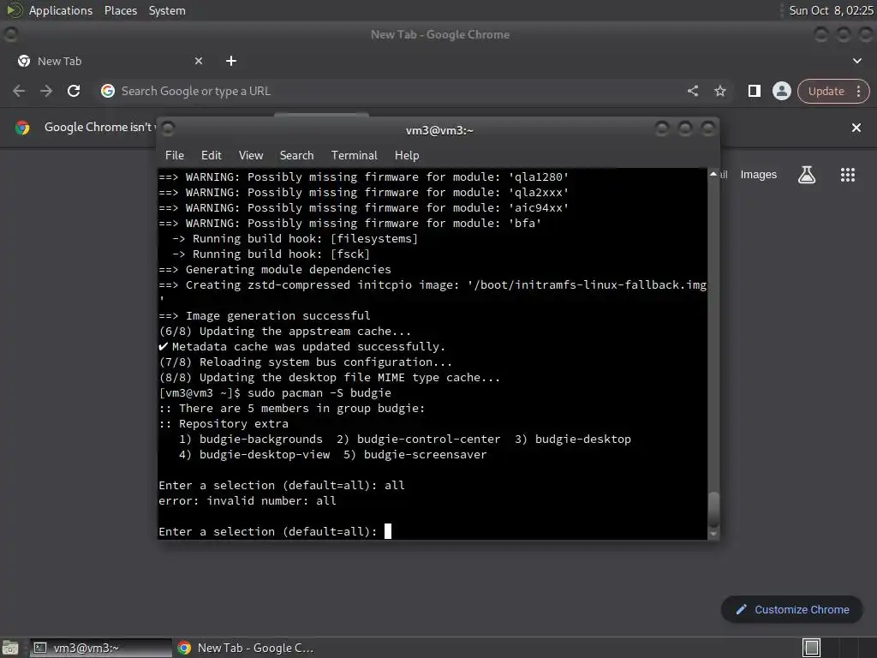Click the 'budgie-screensaver' package name

coord(425,455)
